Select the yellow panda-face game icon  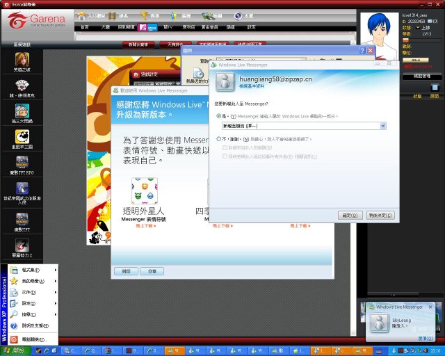pyautogui.click(x=22, y=137)
